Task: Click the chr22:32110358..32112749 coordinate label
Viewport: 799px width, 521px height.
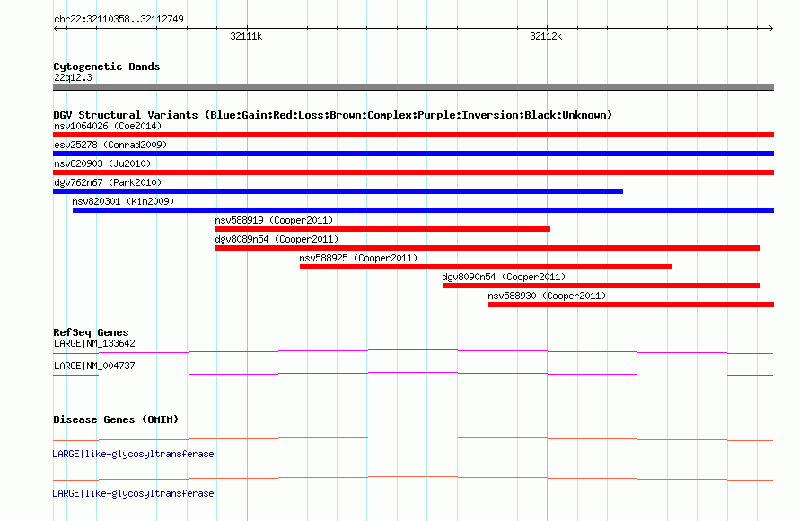Action: point(119,19)
